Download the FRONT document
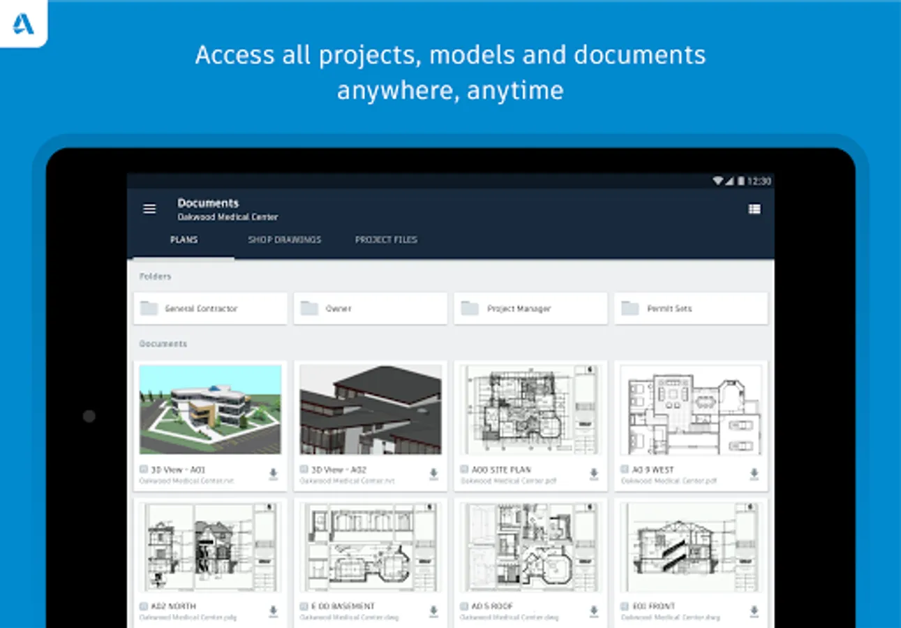The height and width of the screenshot is (628, 901). point(754,611)
